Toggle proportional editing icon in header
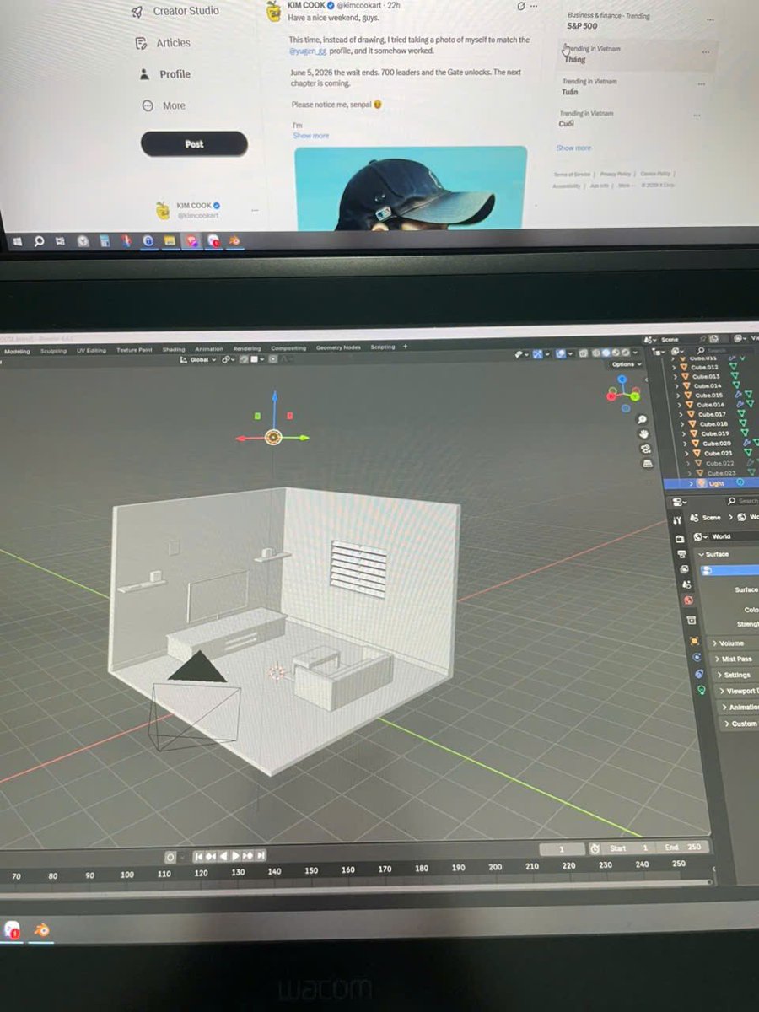The image size is (759, 1012). point(273,359)
